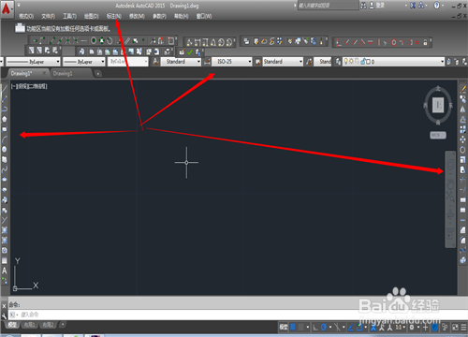Select the Explode modify tool
This screenshot has width=468, height=337.
(x=462, y=260)
